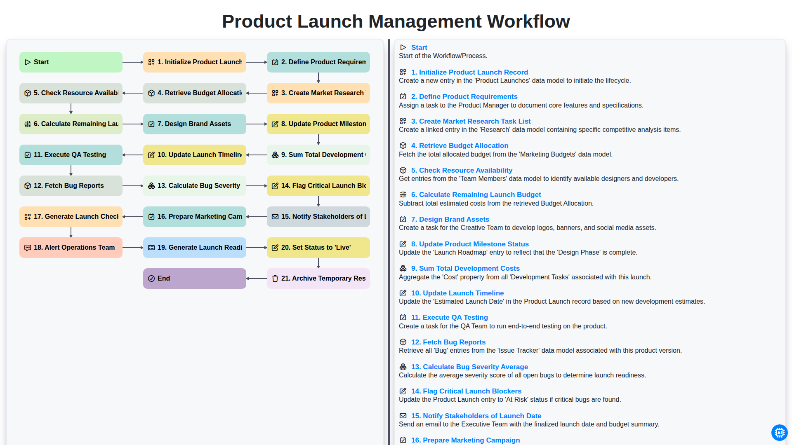Open the AI assistant chip button
This screenshot has width=792, height=445.
[x=779, y=432]
